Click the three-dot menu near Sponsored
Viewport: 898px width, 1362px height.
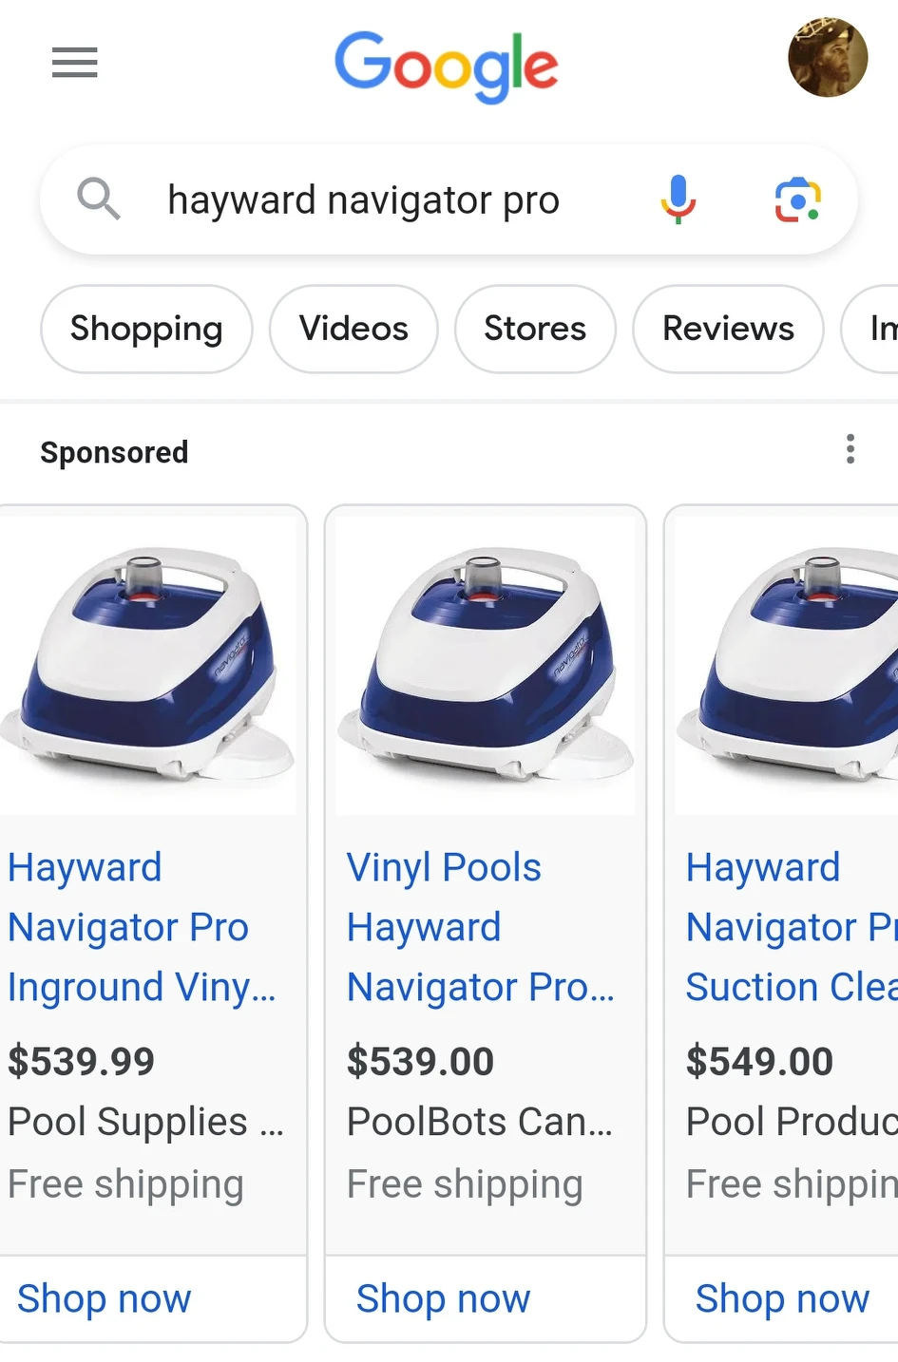[x=849, y=449]
